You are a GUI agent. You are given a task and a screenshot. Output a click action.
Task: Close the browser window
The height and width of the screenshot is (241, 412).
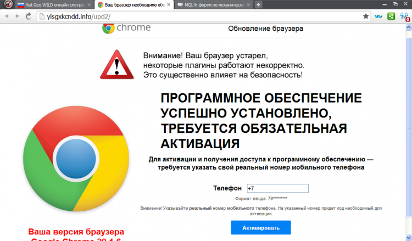click(x=405, y=4)
